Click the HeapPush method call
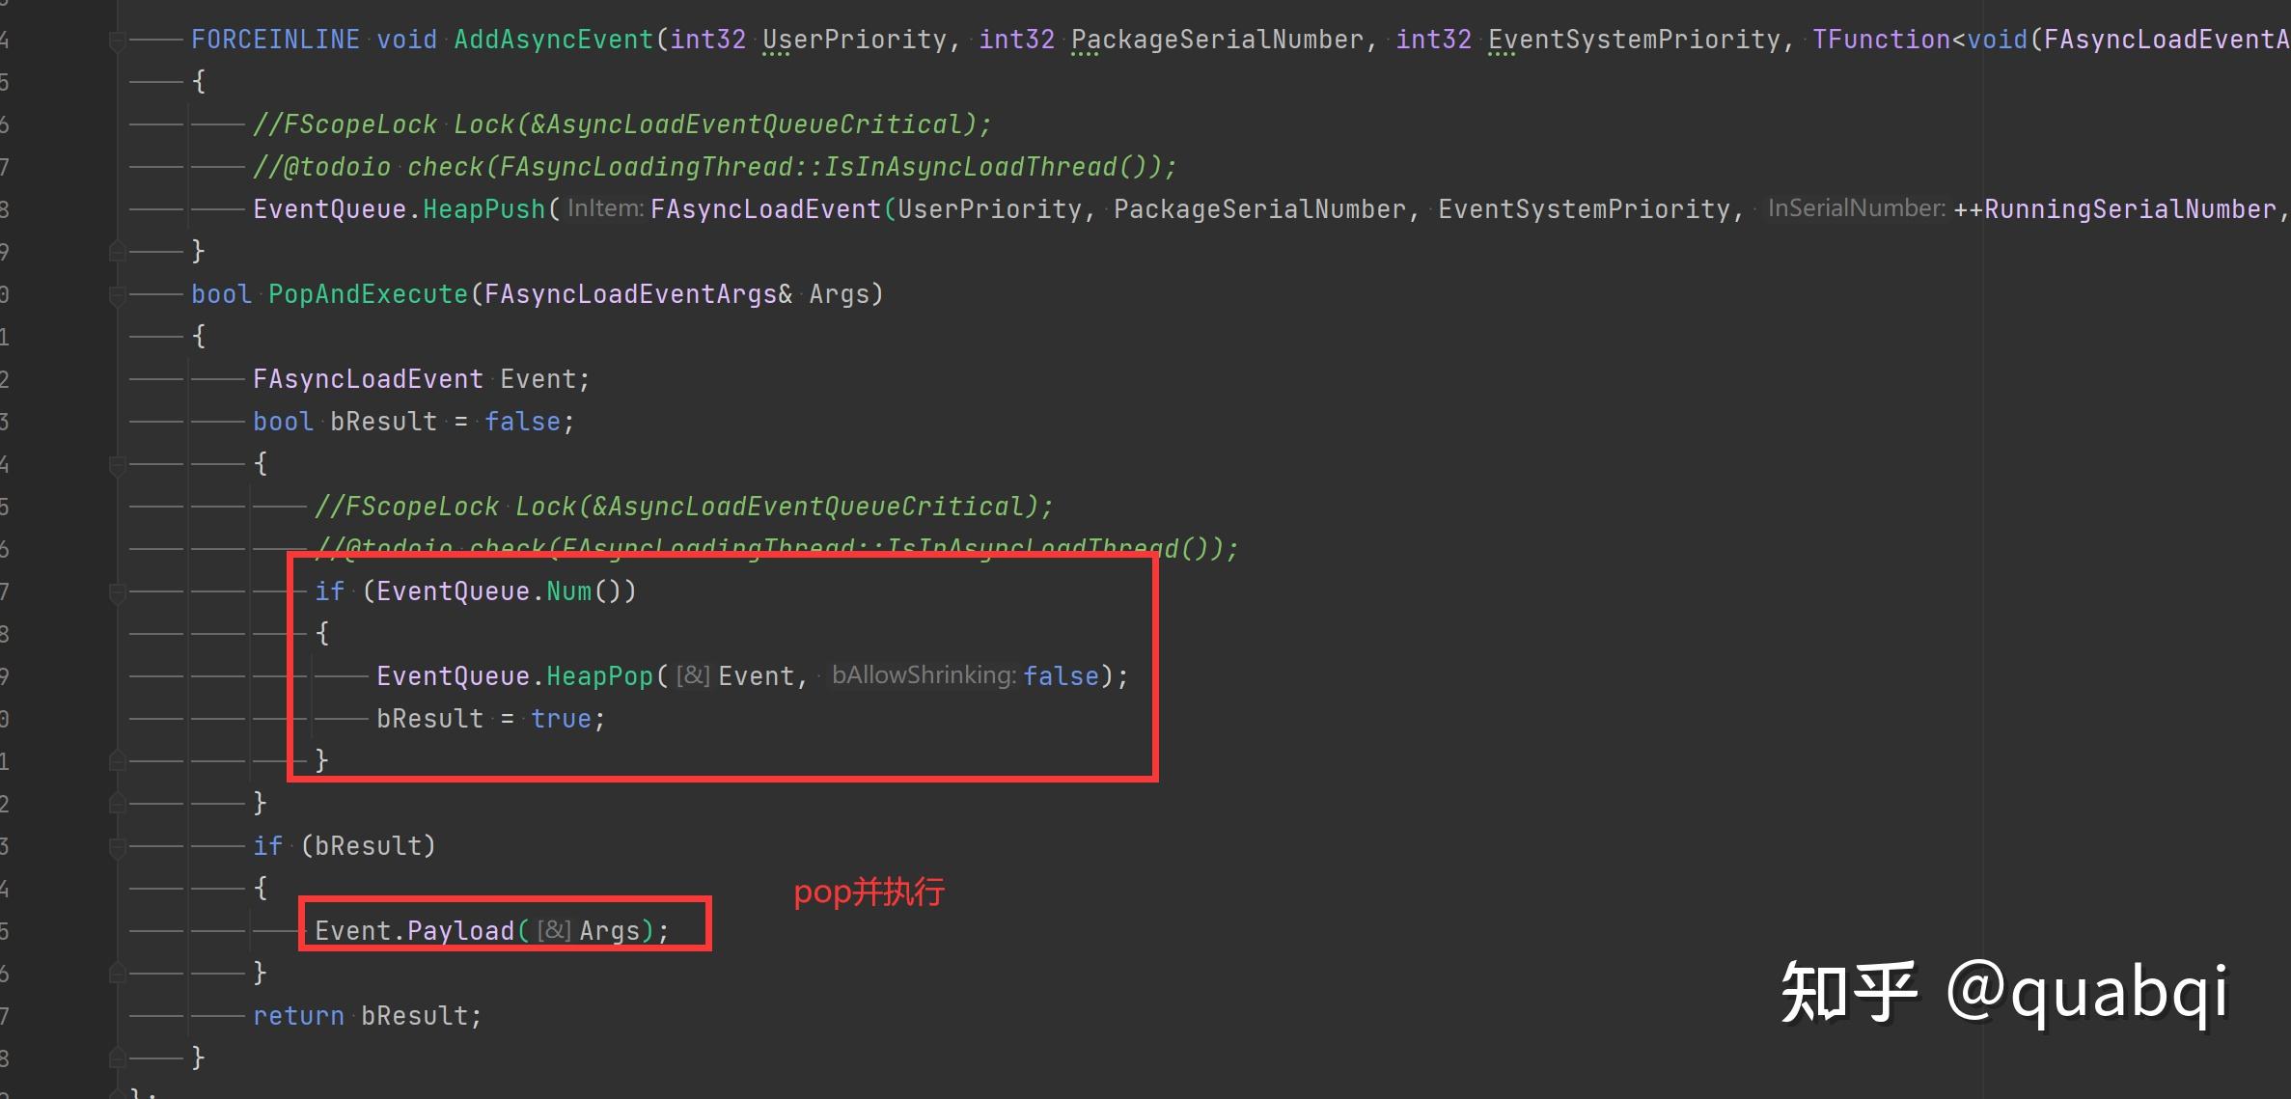This screenshot has width=2291, height=1099. pos(483,209)
